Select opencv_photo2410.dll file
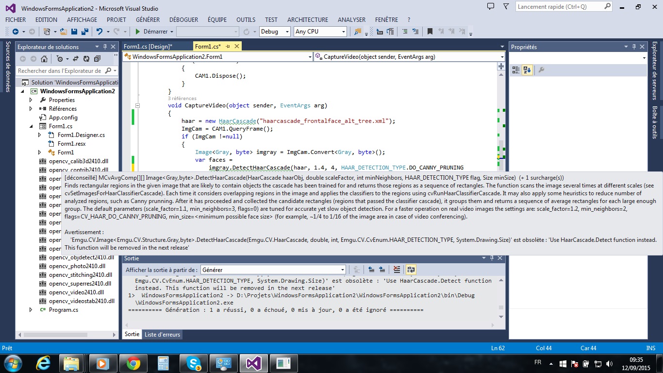 click(x=77, y=266)
